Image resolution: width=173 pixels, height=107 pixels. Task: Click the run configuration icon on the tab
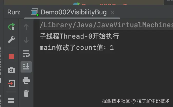click(x=35, y=12)
